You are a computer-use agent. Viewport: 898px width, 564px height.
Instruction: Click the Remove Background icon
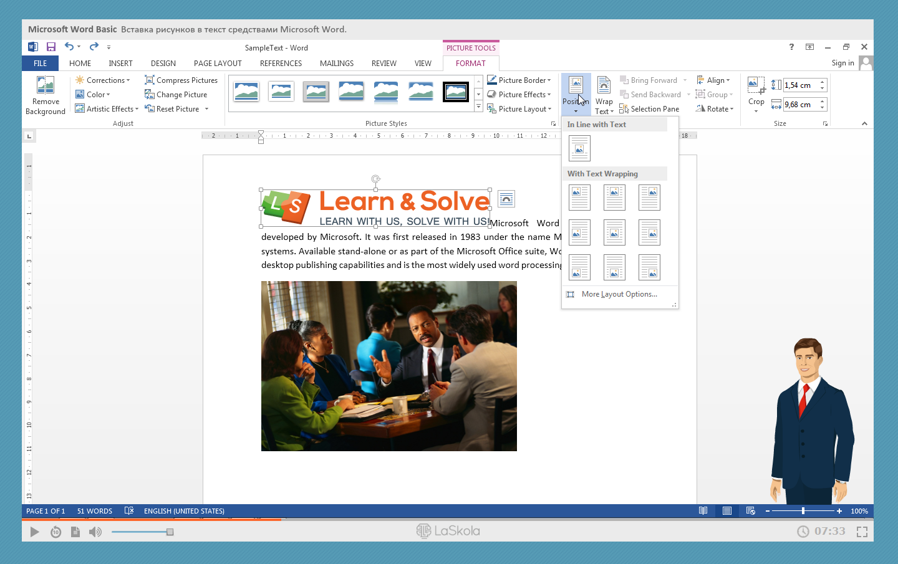(x=45, y=85)
